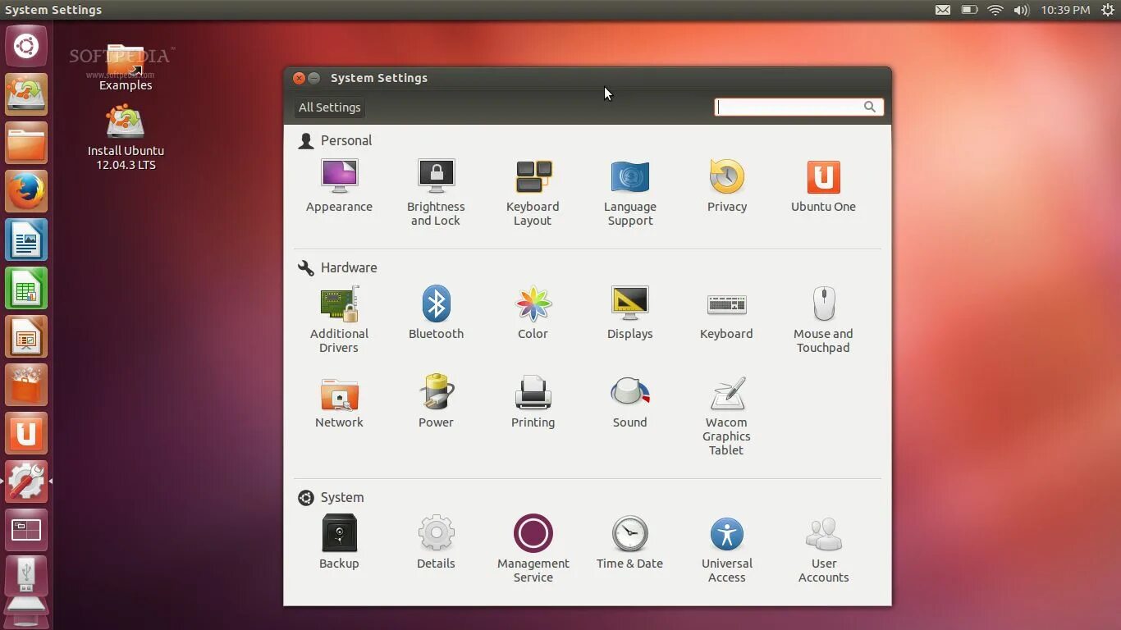Open the session gear menu
1121x630 pixels.
1107,10
